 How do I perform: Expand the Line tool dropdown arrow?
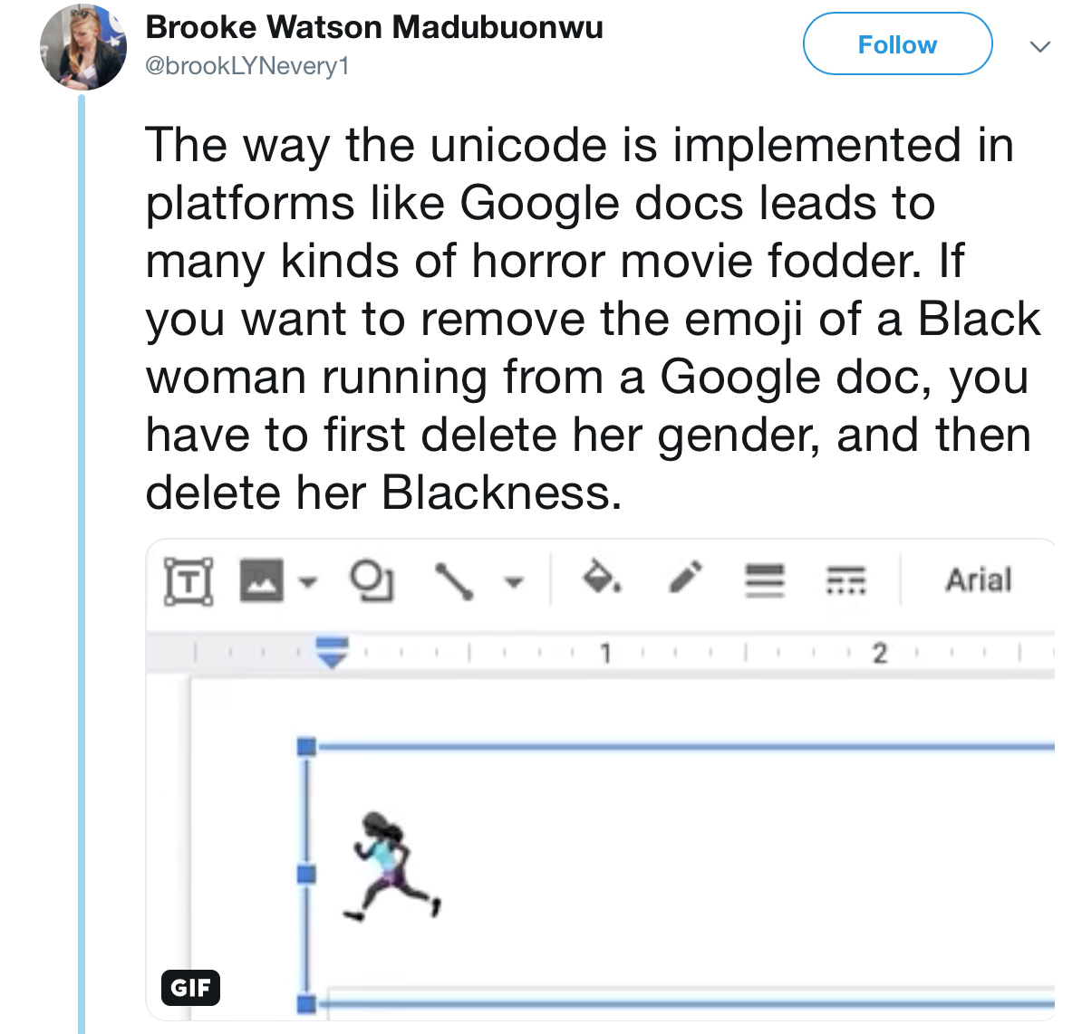(x=514, y=582)
